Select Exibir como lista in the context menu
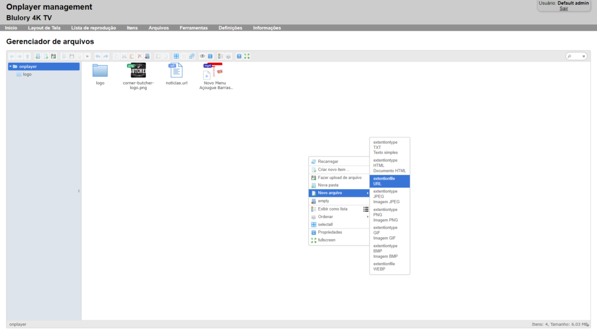The height and width of the screenshot is (335, 597). (x=339, y=209)
